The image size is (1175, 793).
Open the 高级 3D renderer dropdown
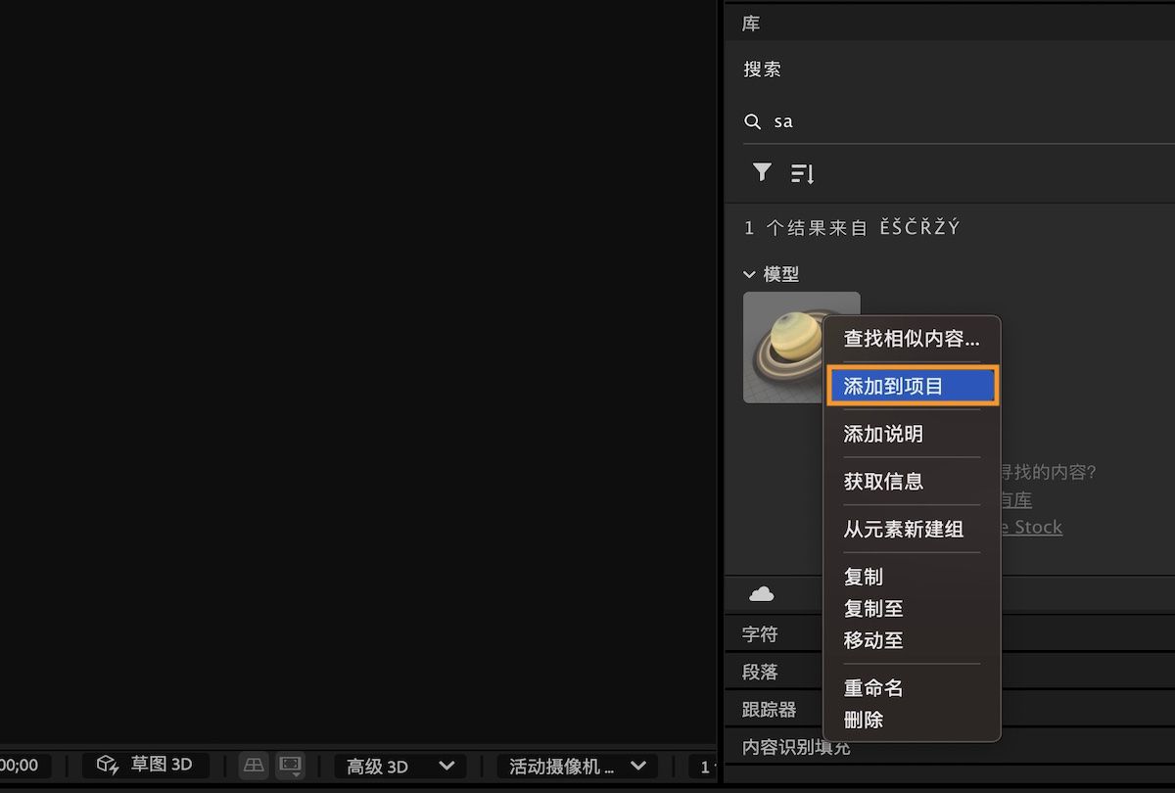click(x=399, y=767)
